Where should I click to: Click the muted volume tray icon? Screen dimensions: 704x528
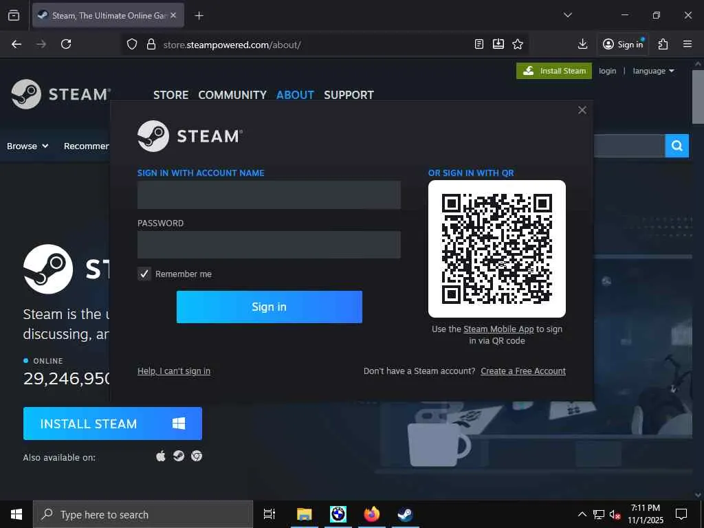click(615, 514)
